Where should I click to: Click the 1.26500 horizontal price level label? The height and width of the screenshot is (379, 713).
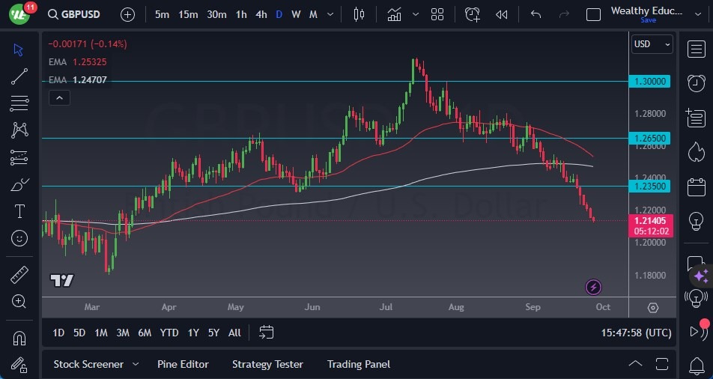click(x=651, y=139)
